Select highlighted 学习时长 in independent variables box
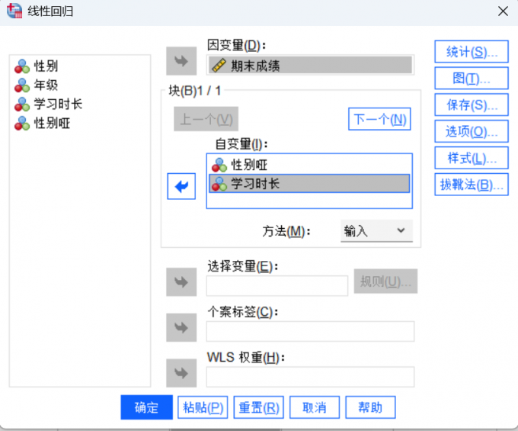The width and height of the screenshot is (518, 431). tap(309, 184)
